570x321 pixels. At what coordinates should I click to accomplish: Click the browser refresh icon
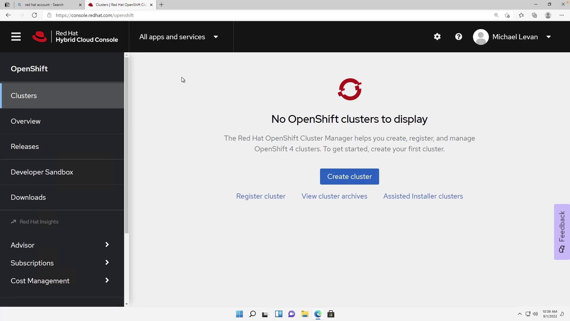point(34,15)
